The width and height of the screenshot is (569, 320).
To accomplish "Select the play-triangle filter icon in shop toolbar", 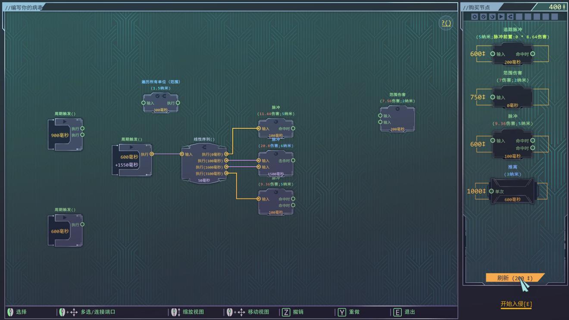I will click(x=501, y=16).
